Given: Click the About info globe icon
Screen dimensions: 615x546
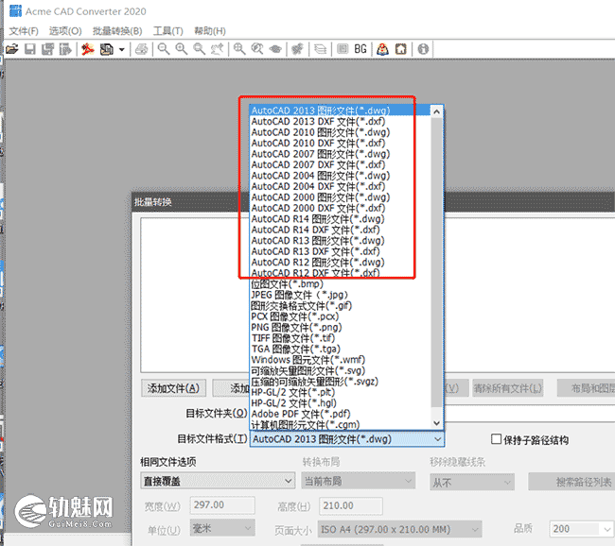Looking at the screenshot, I should pos(423,49).
